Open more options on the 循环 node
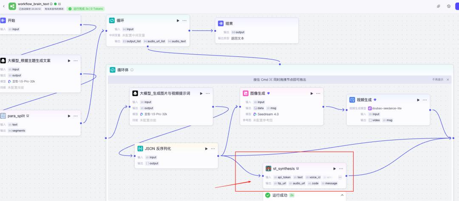Viewport: 459px width, 201px height. pyautogui.click(x=184, y=20)
